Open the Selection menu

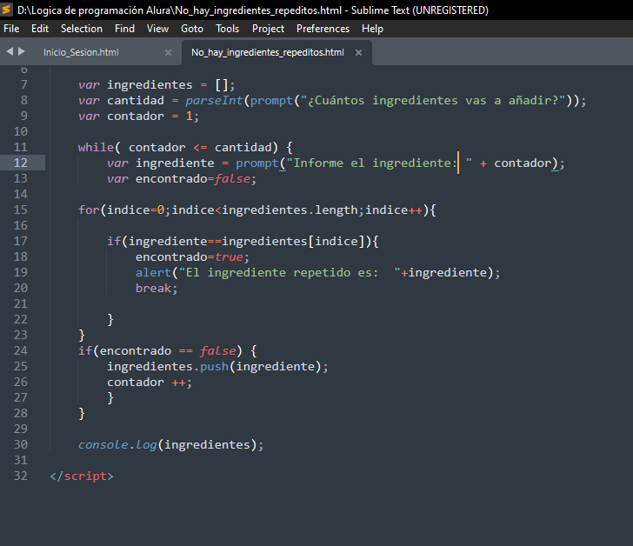pos(82,29)
